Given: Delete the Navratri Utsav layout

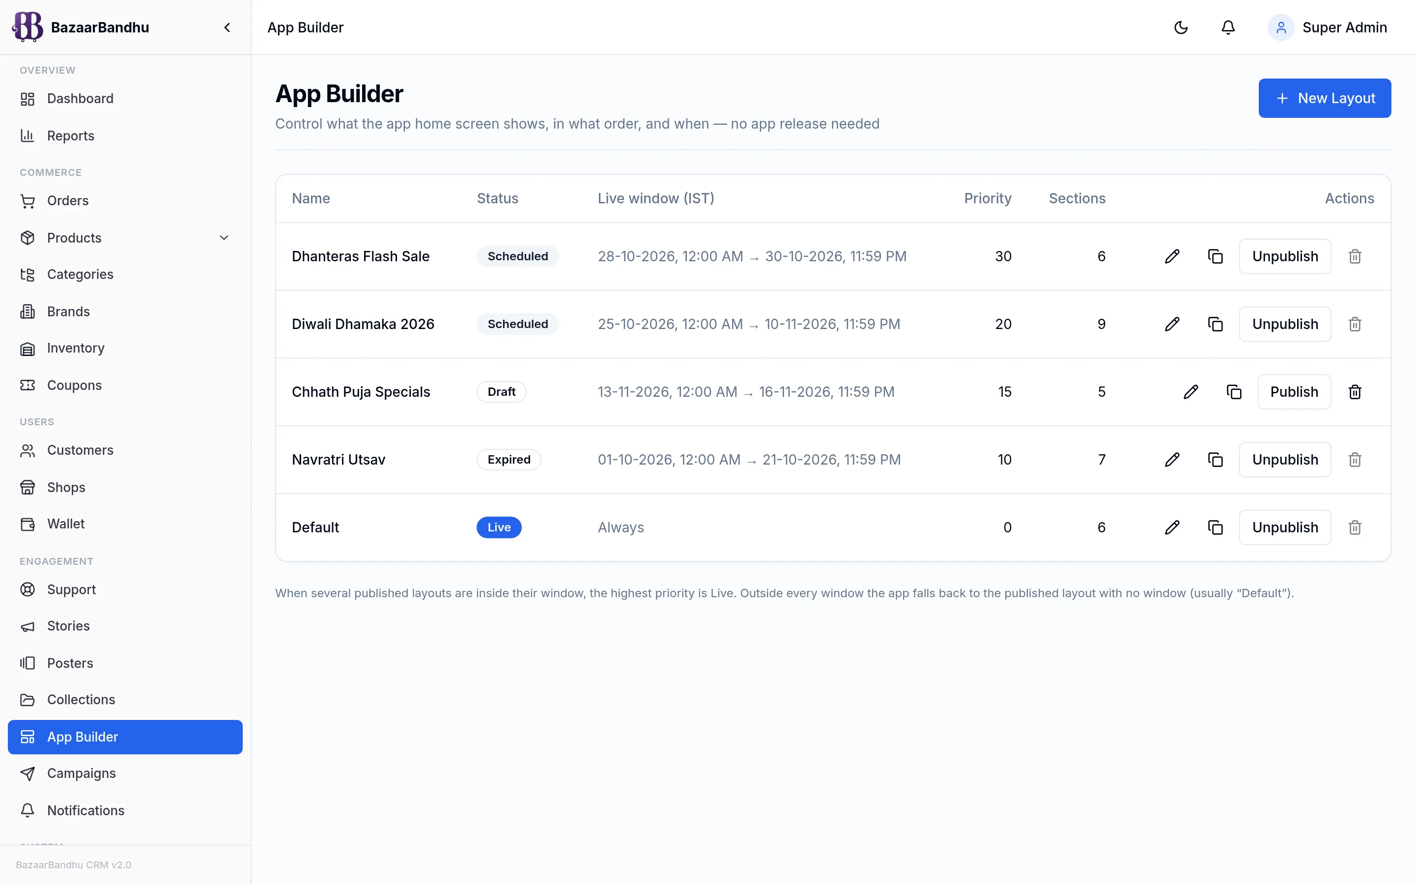Looking at the screenshot, I should tap(1355, 460).
